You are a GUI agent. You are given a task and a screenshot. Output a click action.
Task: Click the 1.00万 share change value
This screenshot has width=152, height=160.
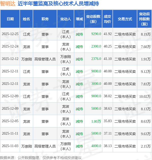[96, 121]
